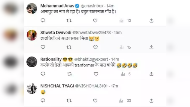Like the Rationality tweet
Image resolution: width=190 pixels, height=107 pixels.
96,74
